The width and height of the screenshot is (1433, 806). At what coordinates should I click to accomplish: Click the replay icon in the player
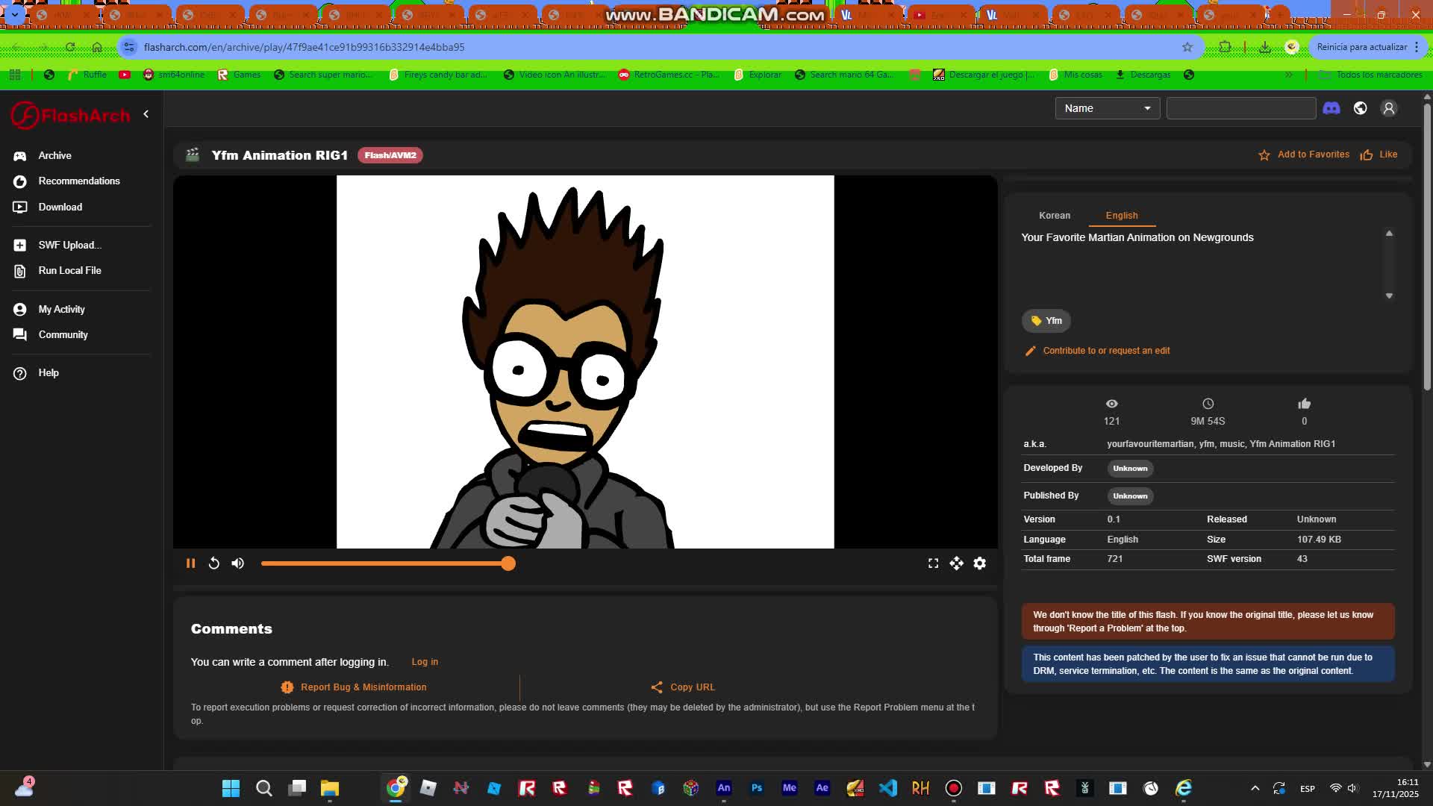click(214, 563)
